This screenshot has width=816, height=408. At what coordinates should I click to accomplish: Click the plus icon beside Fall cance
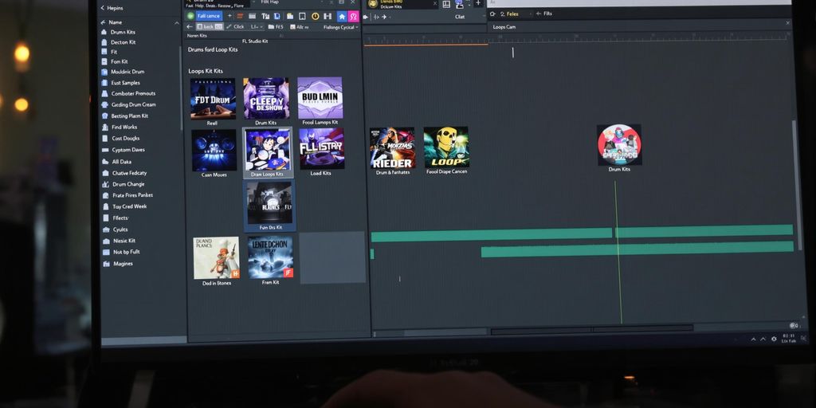[x=229, y=16]
